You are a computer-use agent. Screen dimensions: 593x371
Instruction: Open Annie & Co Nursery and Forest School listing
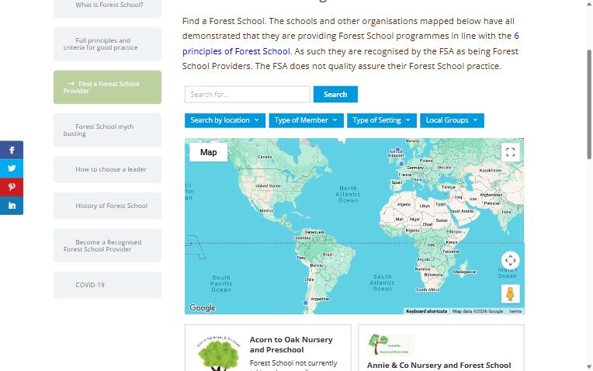coord(439,366)
